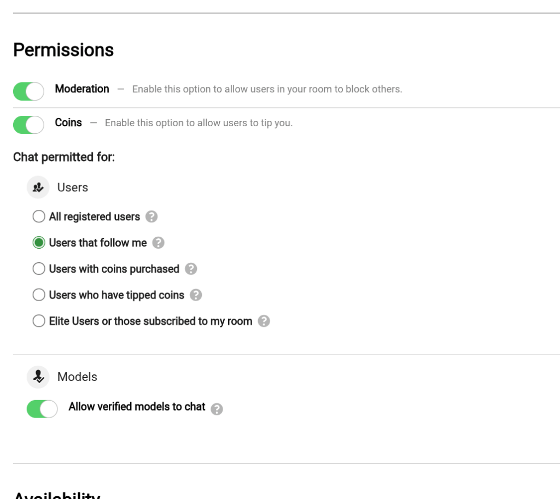Choose Users with coins purchased option
Screen dimensions: 560x499
[39, 269]
